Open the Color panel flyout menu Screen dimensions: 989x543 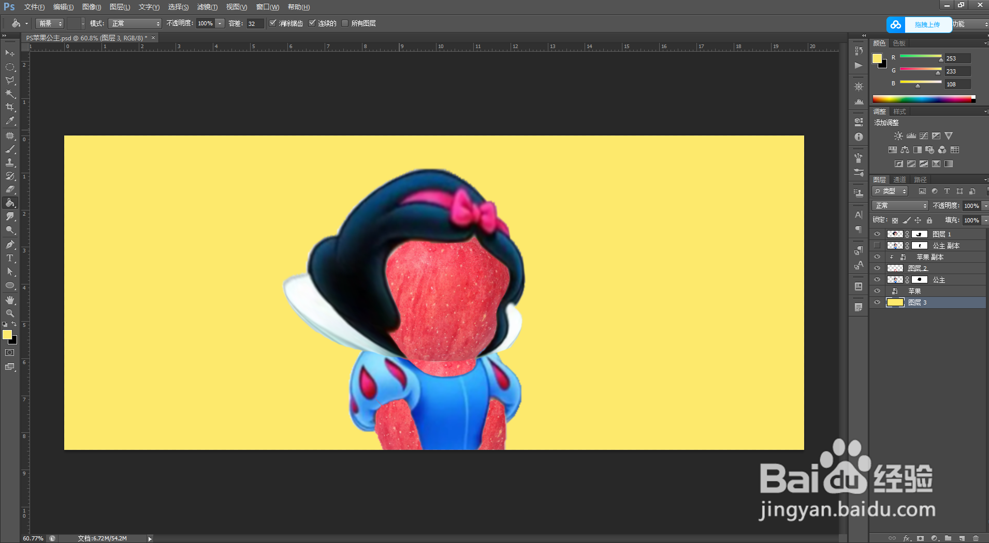click(985, 43)
